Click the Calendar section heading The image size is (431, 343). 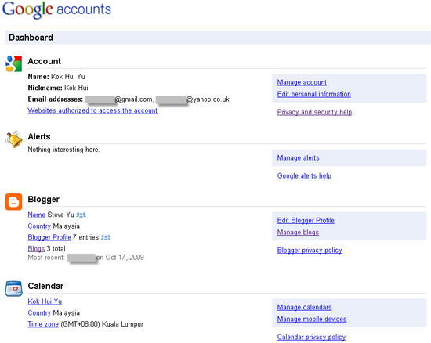45,286
